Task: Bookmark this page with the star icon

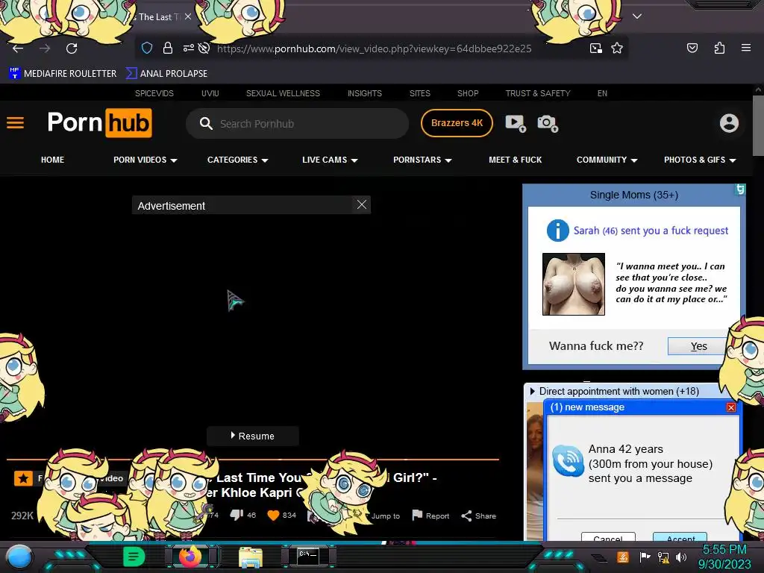Action: click(x=617, y=48)
